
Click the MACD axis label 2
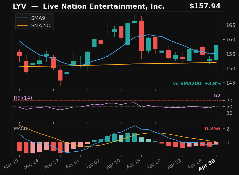tap(228, 129)
